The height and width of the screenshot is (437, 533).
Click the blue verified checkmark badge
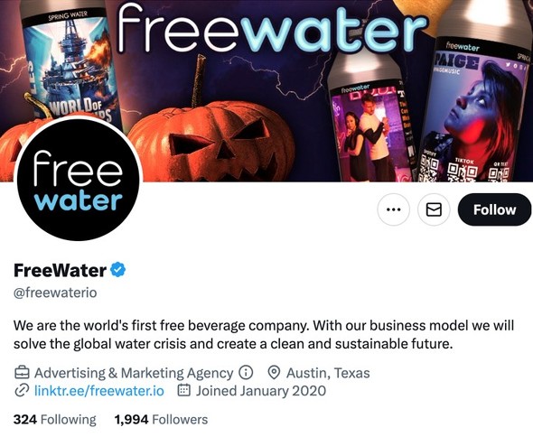point(118,270)
